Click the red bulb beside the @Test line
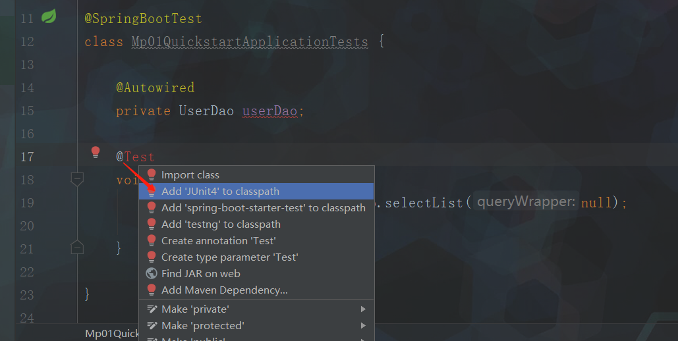Screen dimensions: 678x341 [96, 153]
